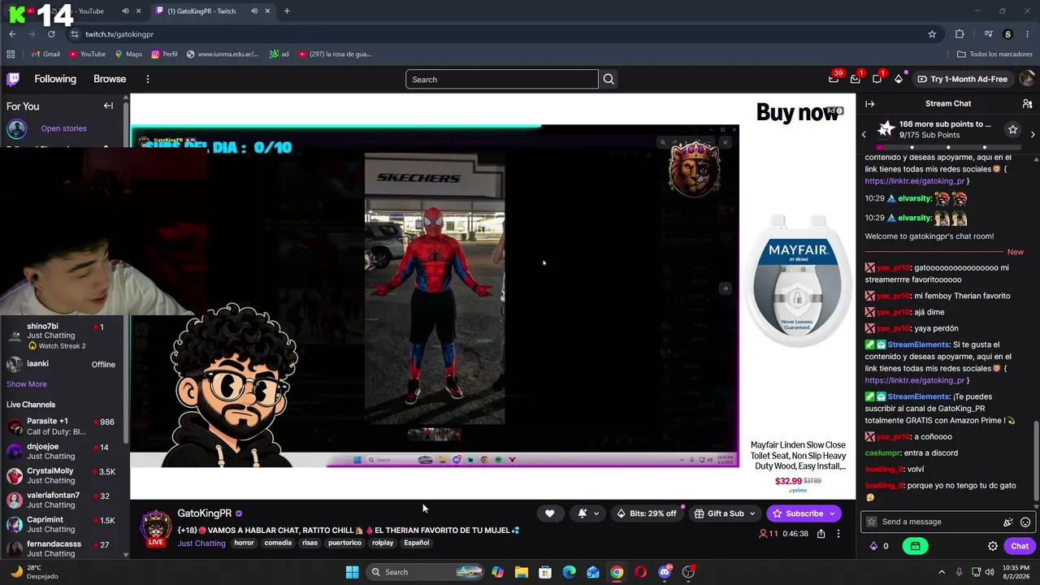Screen dimensions: 1040x585
Task: Open the Following tab
Action: (55, 79)
